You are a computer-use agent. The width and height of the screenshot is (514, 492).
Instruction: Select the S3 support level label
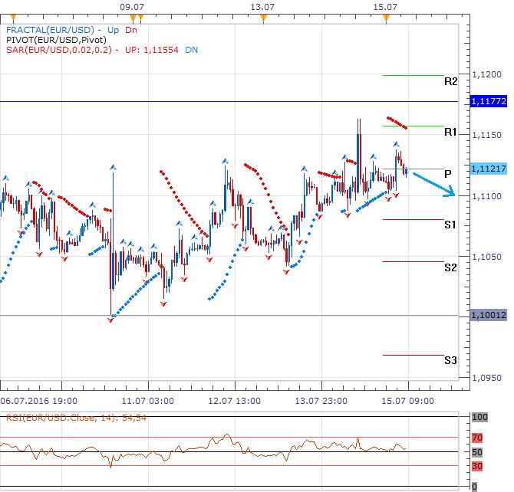450,360
